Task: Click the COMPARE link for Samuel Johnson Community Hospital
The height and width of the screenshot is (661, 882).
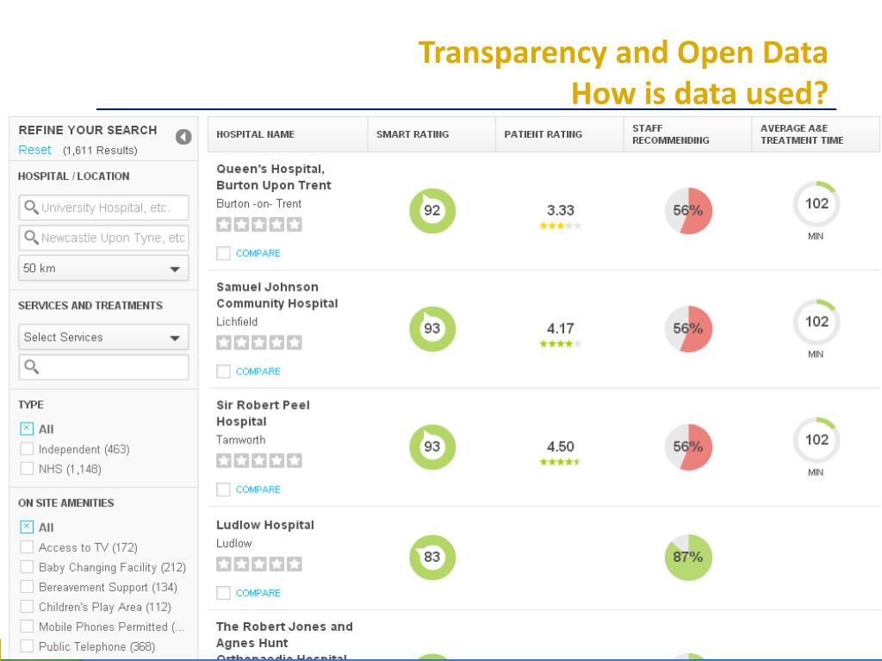Action: pos(258,372)
